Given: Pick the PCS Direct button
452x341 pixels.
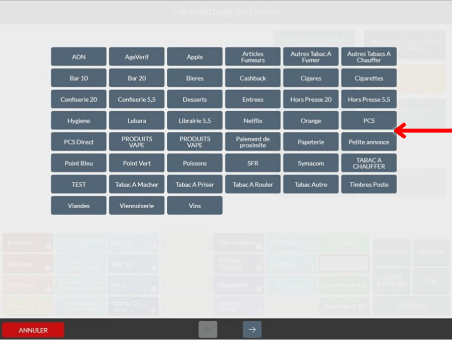Looking at the screenshot, I should pyautogui.click(x=79, y=142).
